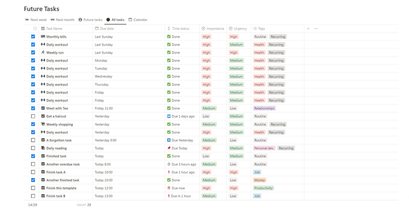Click the bills icon beside Monthly bills
The image size is (409, 208).
(43, 36)
